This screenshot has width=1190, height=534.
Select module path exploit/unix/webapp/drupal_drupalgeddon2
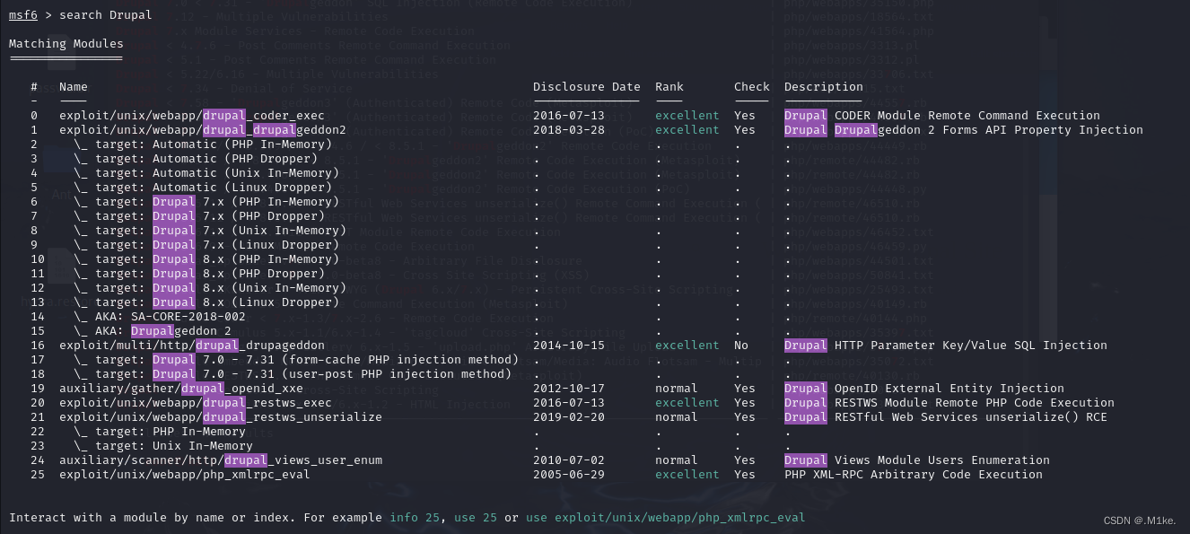point(203,130)
